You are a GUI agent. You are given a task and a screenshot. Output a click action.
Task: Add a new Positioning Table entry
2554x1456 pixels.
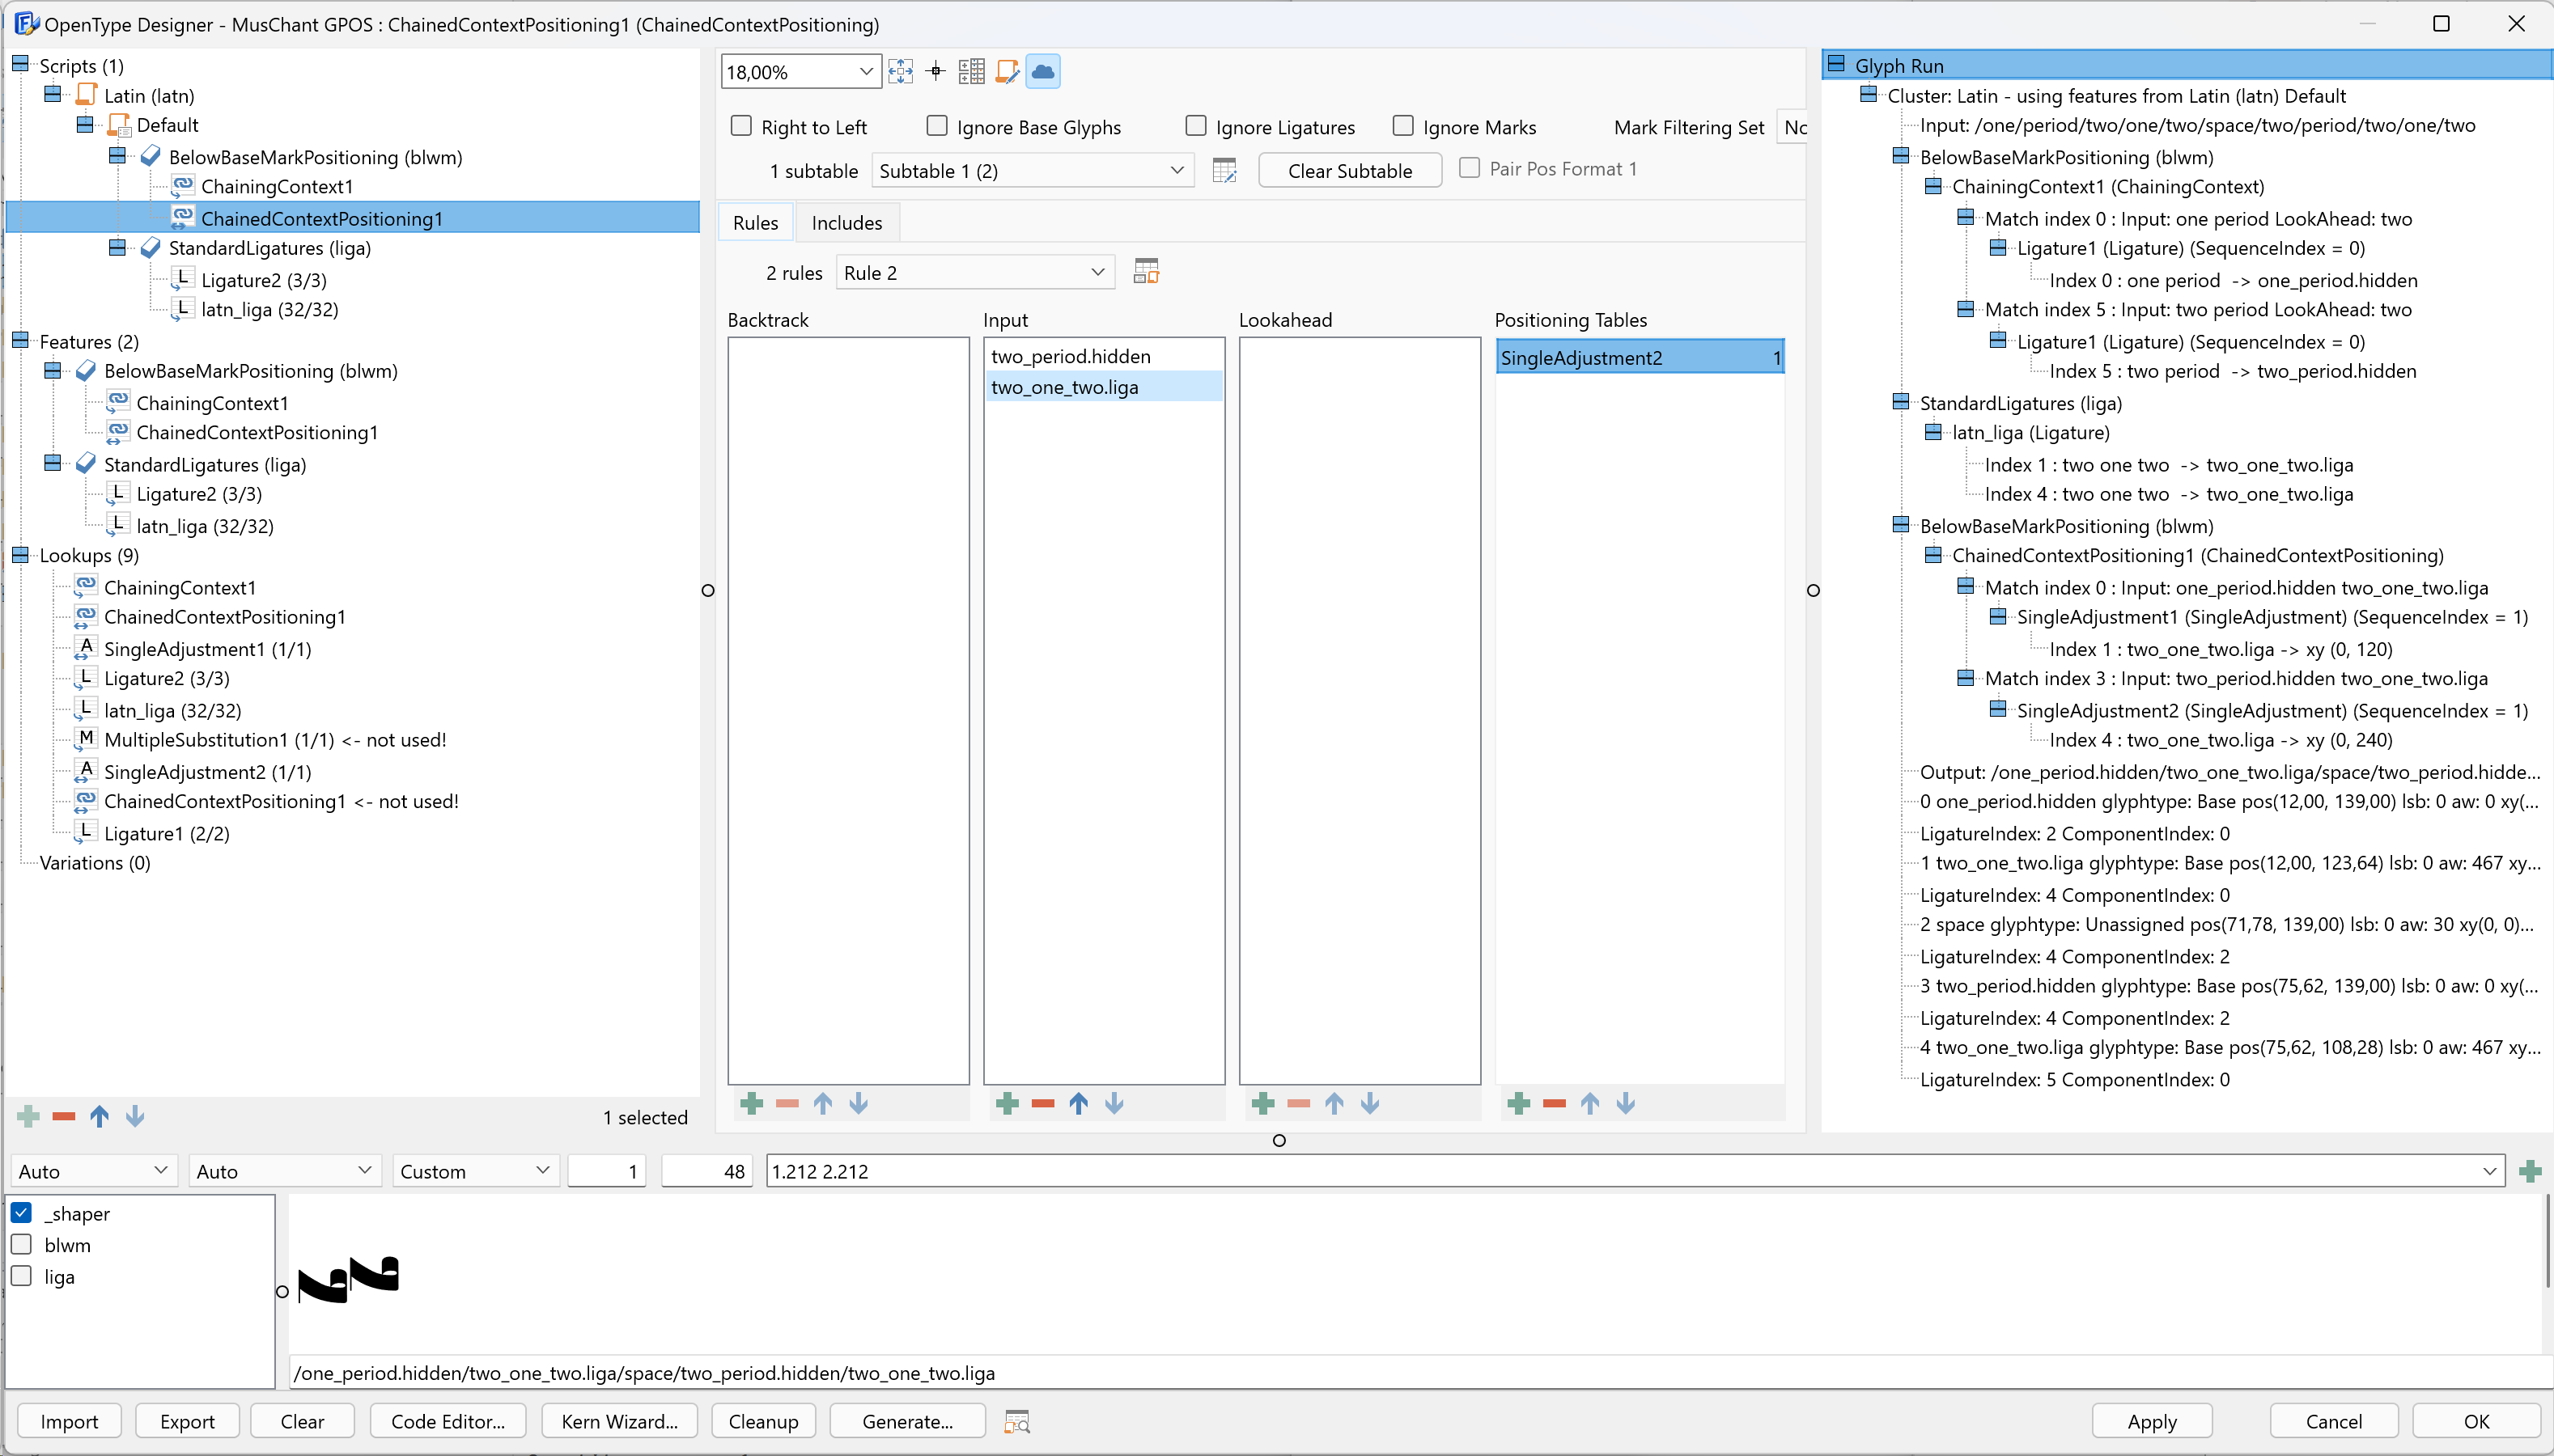[1520, 1103]
